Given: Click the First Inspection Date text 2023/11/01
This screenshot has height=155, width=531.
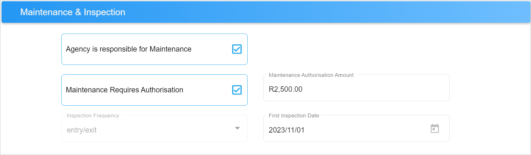Looking at the screenshot, I should click(x=287, y=130).
